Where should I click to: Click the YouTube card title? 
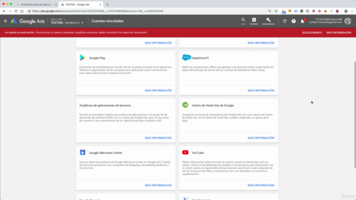pos(198,153)
